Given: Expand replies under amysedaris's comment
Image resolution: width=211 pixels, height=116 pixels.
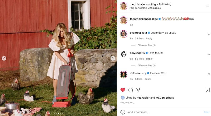Looking at the screenshot, I should tap(147, 66).
